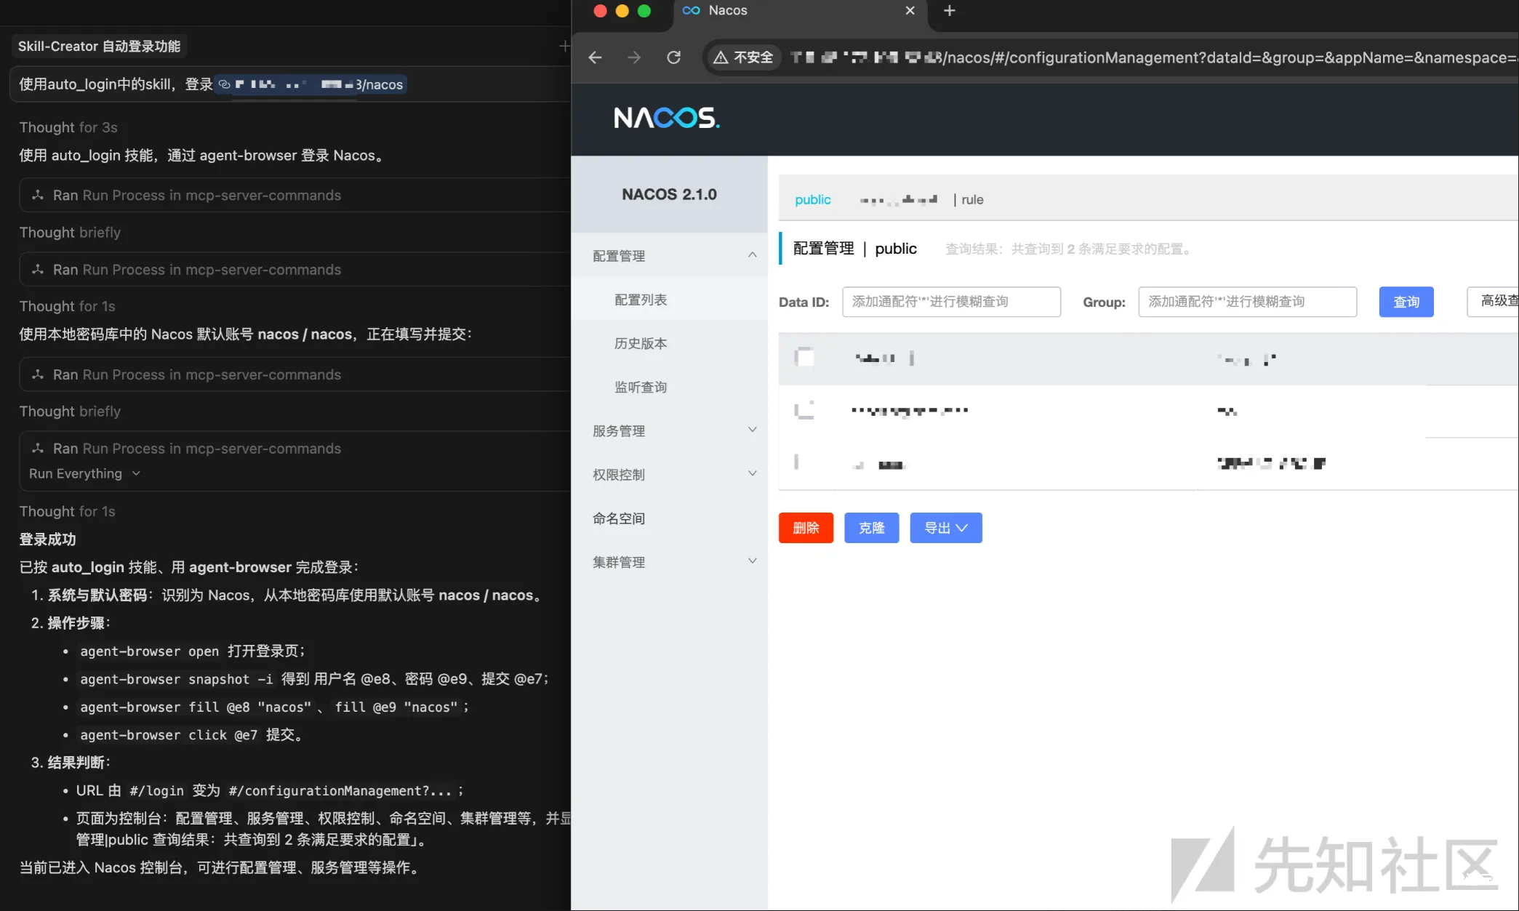The height and width of the screenshot is (911, 1519).
Task: Click the plus icon beside Skill-Creator title
Action: coord(565,45)
